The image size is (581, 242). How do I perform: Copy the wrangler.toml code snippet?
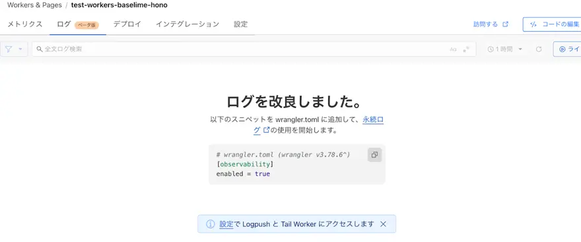pos(374,155)
